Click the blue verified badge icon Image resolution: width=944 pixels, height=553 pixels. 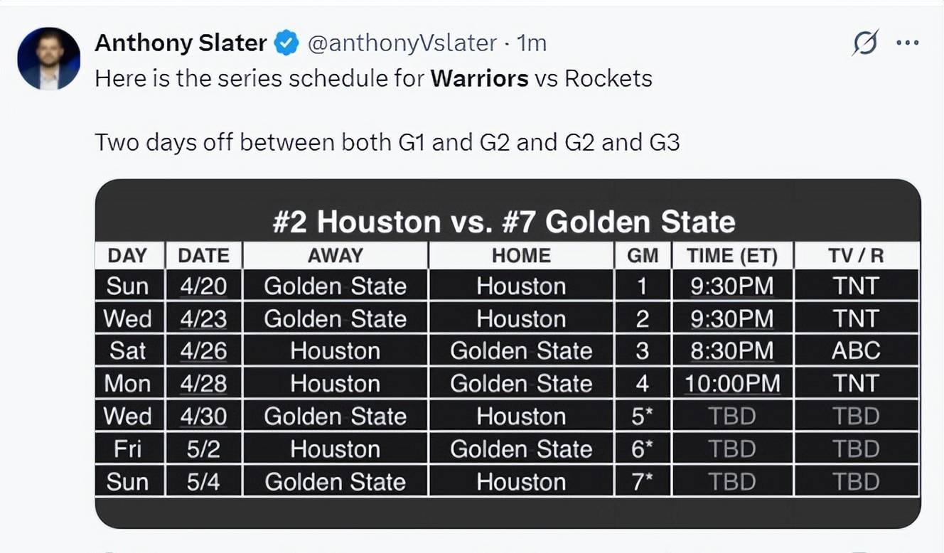[x=286, y=43]
